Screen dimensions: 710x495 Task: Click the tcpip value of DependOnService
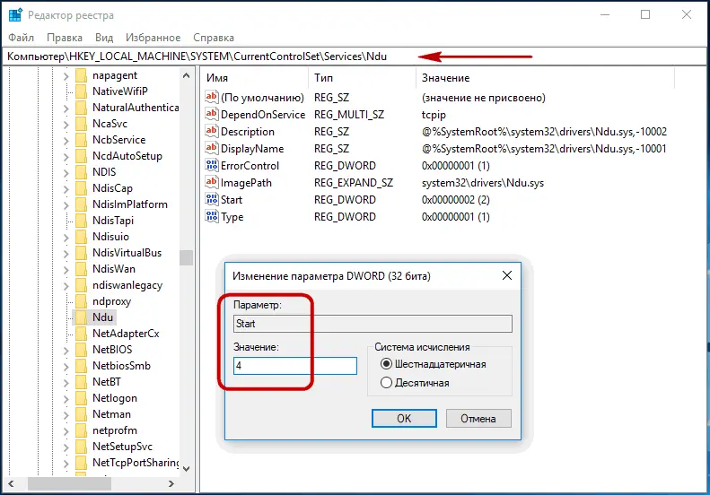(x=434, y=115)
